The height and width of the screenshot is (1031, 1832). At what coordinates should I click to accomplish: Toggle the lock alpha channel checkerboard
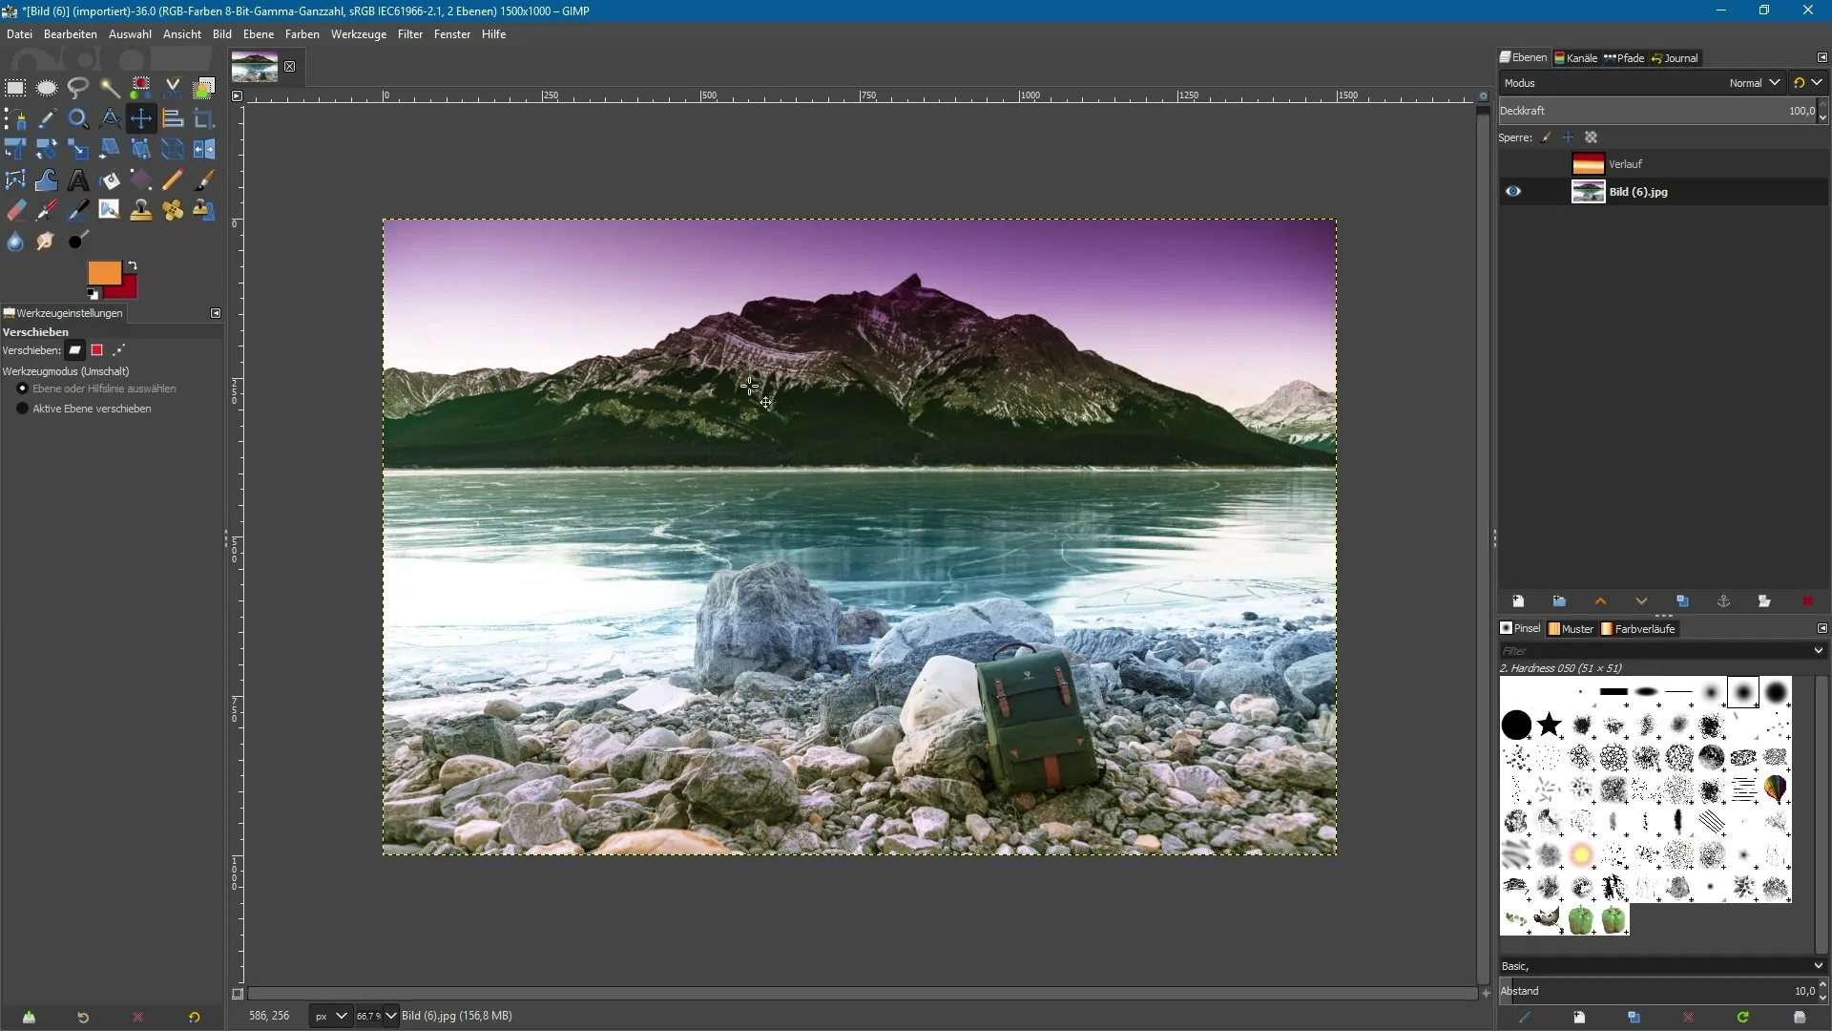[x=1591, y=137]
